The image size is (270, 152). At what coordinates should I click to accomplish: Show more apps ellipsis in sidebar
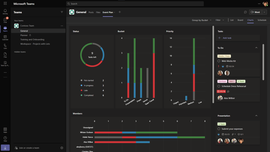point(5,72)
